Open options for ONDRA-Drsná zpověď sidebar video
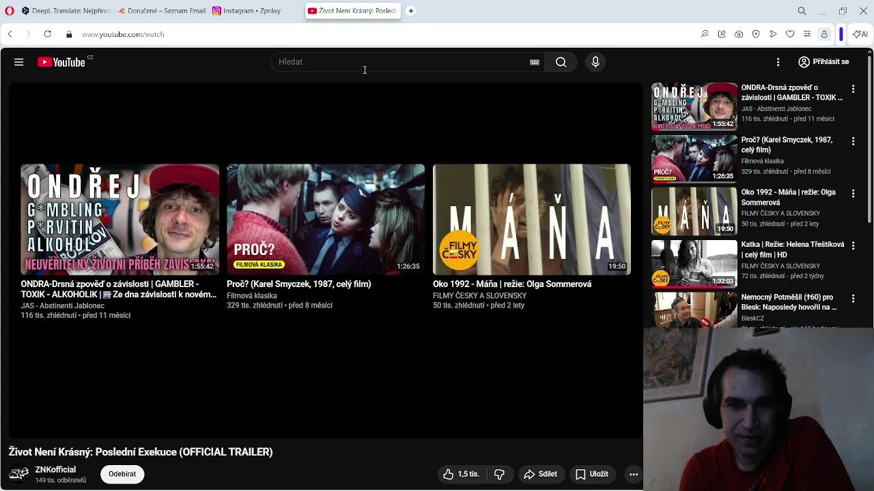The height and width of the screenshot is (491, 874). [853, 89]
